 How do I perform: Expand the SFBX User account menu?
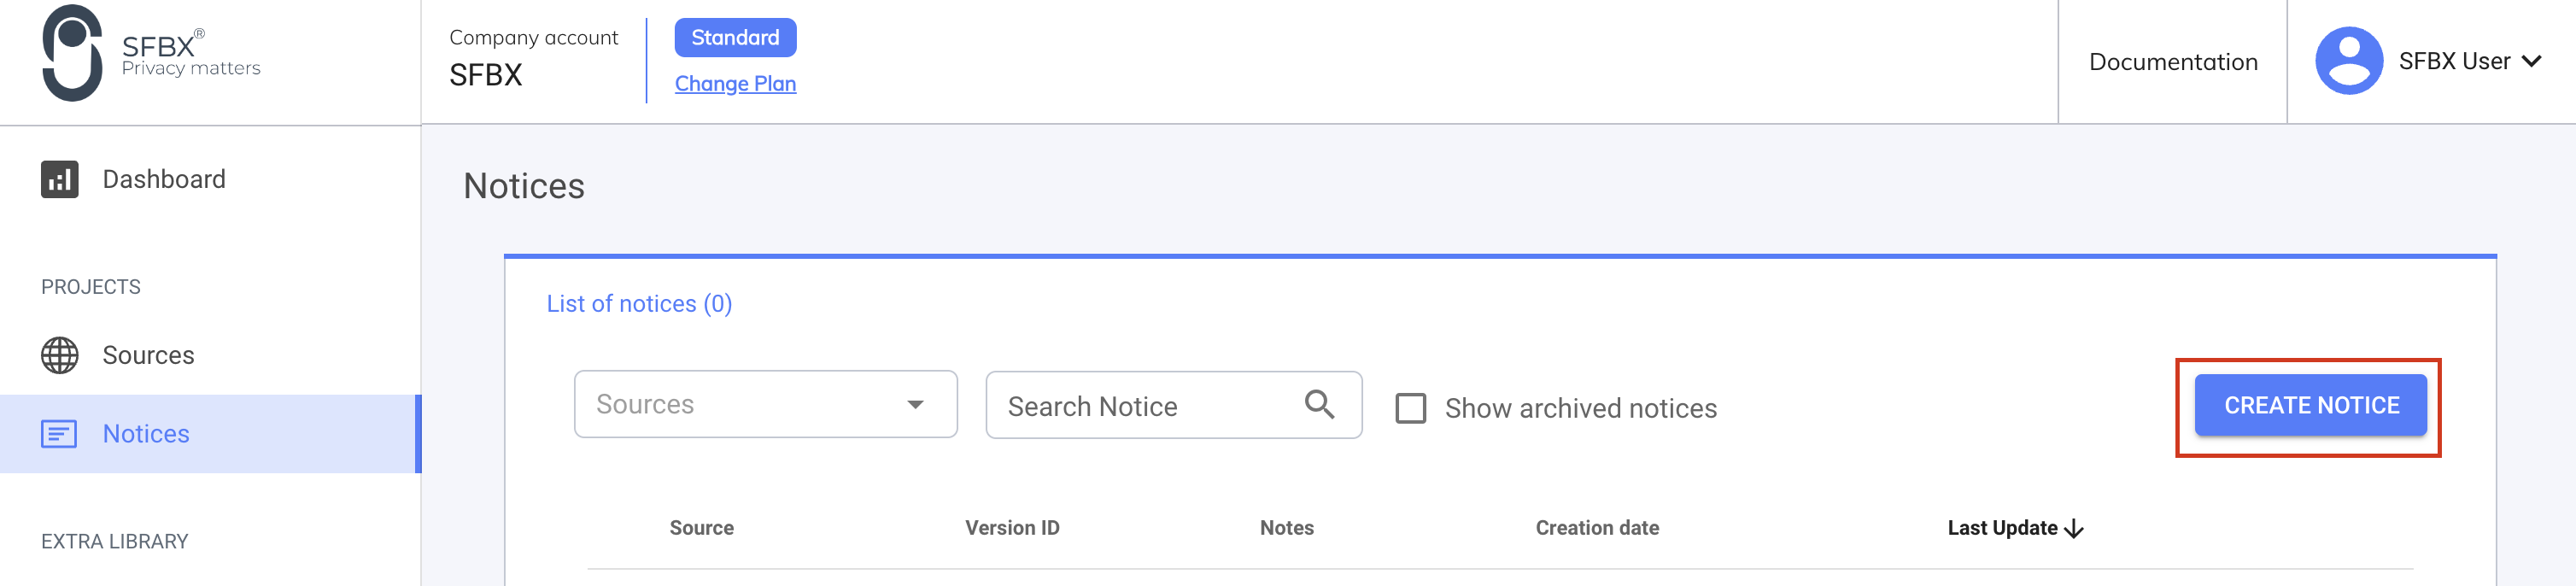click(x=2532, y=60)
